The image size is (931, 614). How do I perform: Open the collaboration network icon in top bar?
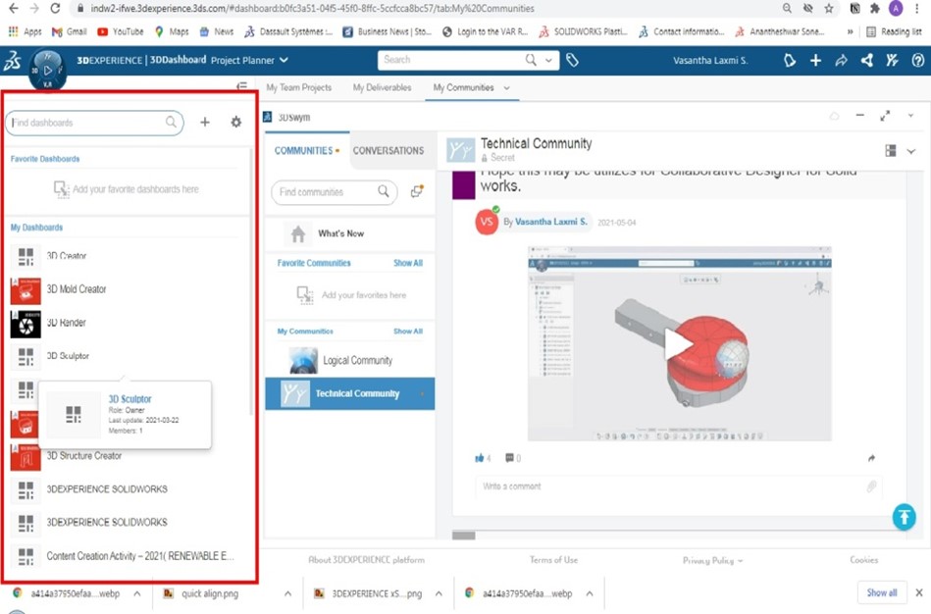pyautogui.click(x=867, y=60)
